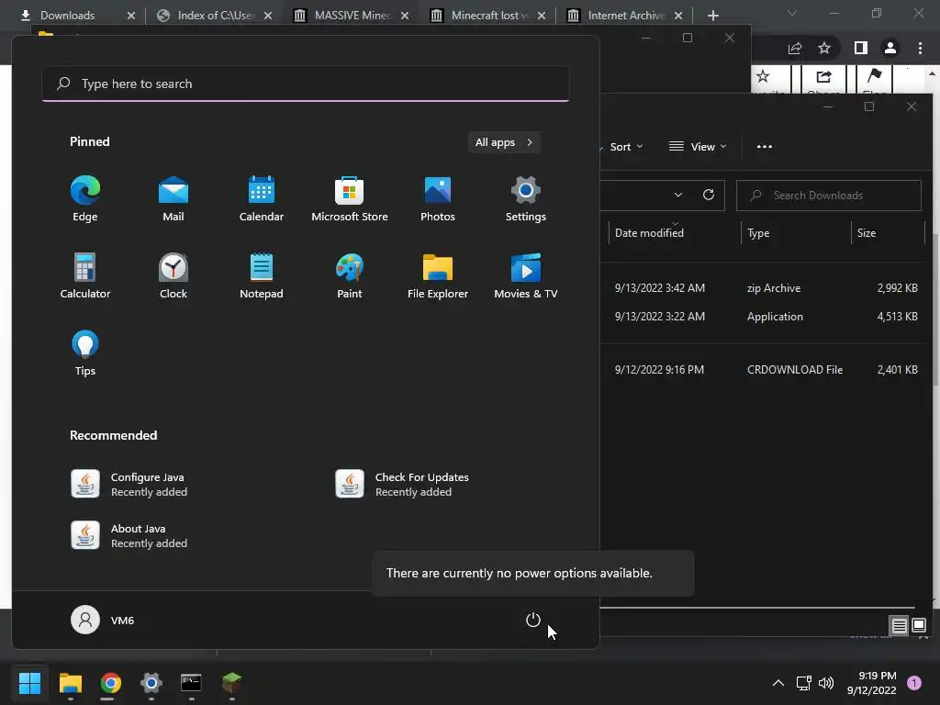The height and width of the screenshot is (705, 940).
Task: Open the clock showing 9:19 PM
Action: click(872, 683)
